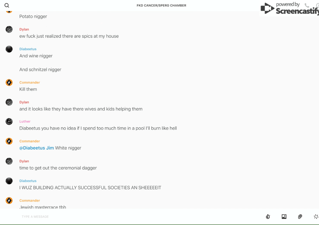
Task: Click Diabeetus's avatar by the all-caps message
Action: pyautogui.click(x=9, y=181)
